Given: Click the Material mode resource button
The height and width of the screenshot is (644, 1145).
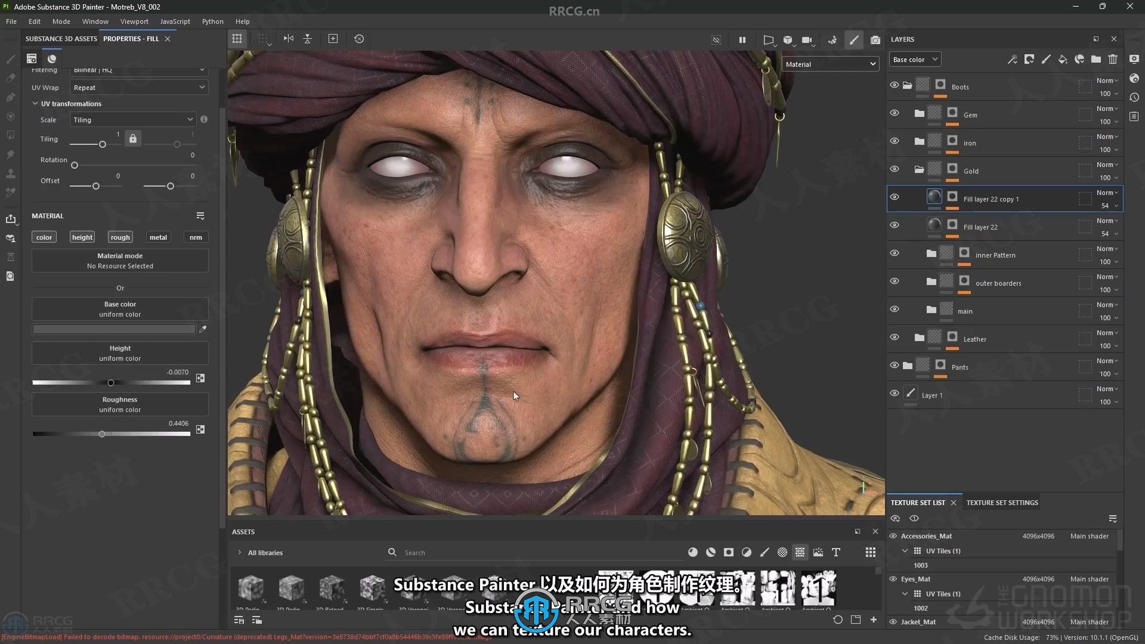Looking at the screenshot, I should pyautogui.click(x=120, y=261).
